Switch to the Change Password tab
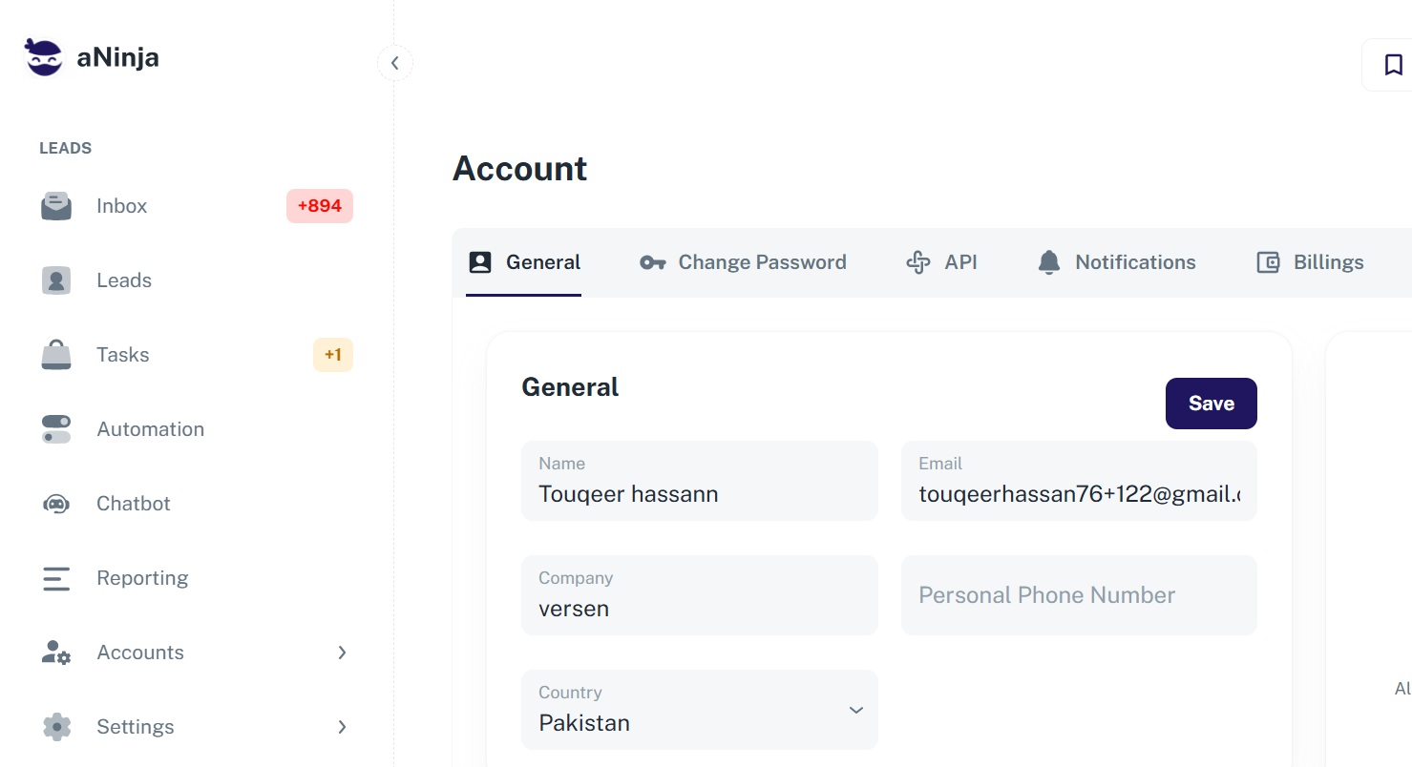This screenshot has width=1412, height=767. coord(743,262)
